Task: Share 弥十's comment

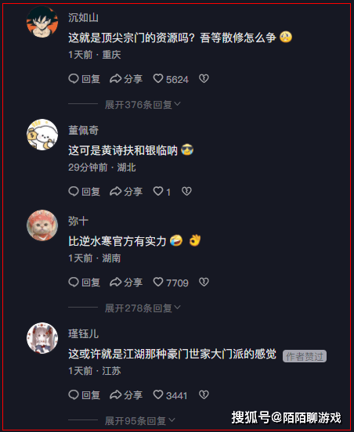Action: click(x=126, y=283)
